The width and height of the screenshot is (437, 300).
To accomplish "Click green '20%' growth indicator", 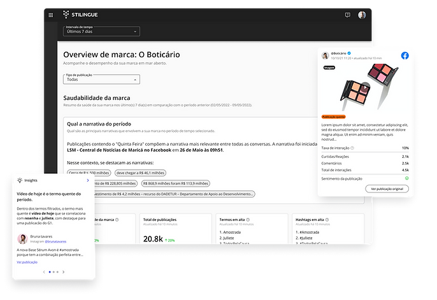I will 169,240.
